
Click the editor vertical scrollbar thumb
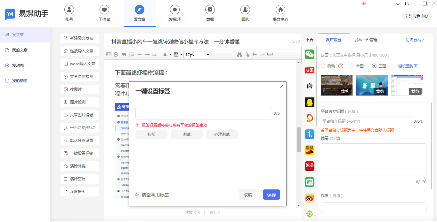pyautogui.click(x=299, y=140)
